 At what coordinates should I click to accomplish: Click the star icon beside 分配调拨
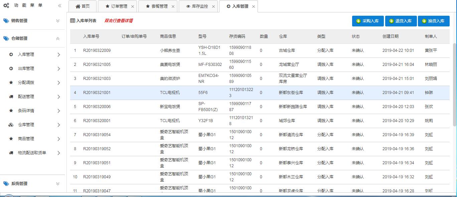[x=11, y=83]
